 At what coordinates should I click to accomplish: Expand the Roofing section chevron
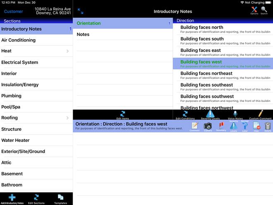click(x=67, y=118)
